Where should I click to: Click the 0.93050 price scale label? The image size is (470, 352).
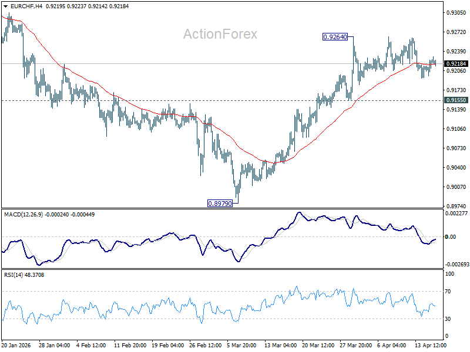point(456,13)
